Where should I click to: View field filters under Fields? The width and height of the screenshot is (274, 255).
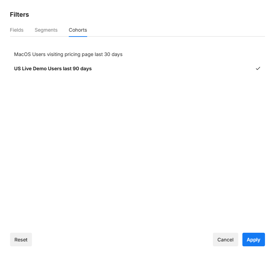click(x=17, y=30)
